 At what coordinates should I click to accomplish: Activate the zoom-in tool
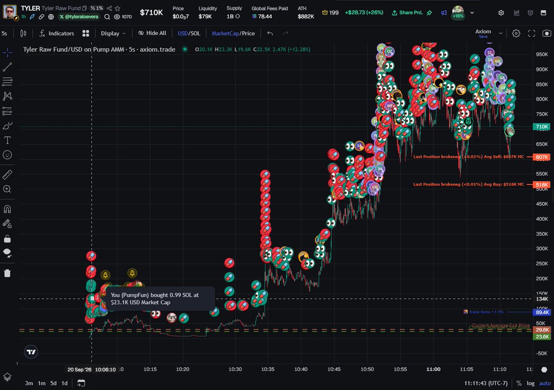coord(7,189)
